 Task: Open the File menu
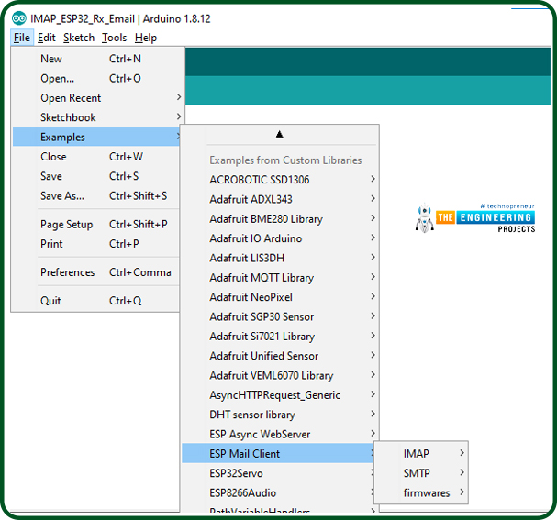tap(22, 38)
